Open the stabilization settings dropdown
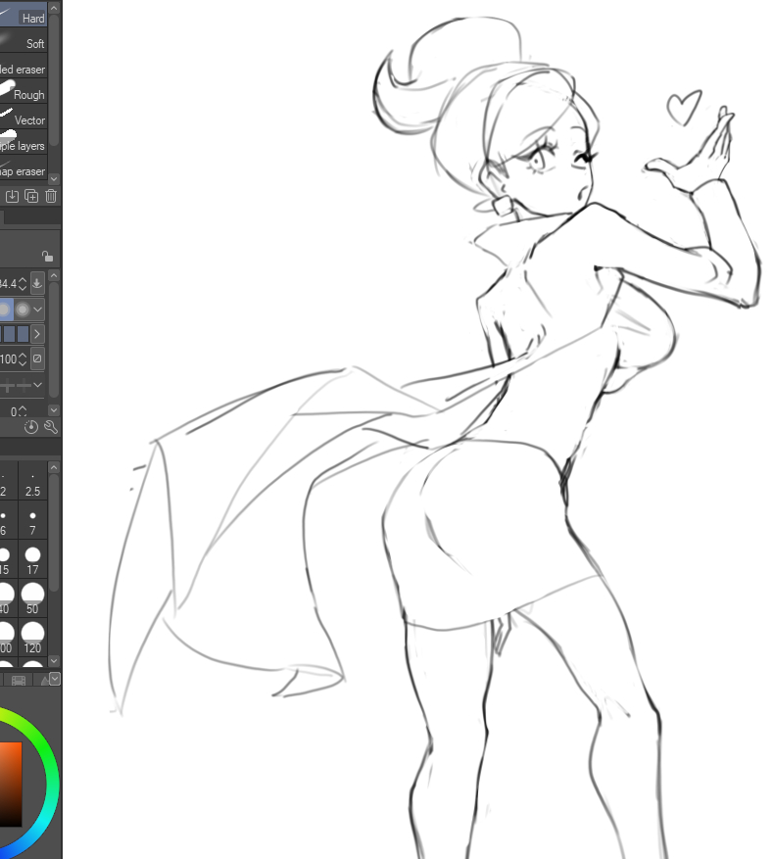This screenshot has height=859, width=773. [38, 385]
